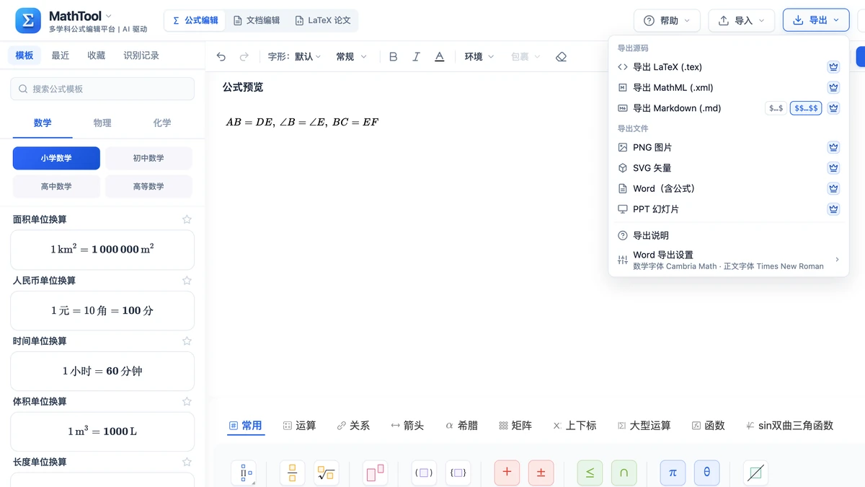This screenshot has width=865, height=487.
Task: Open the 包裹 dropdown
Action: point(525,57)
